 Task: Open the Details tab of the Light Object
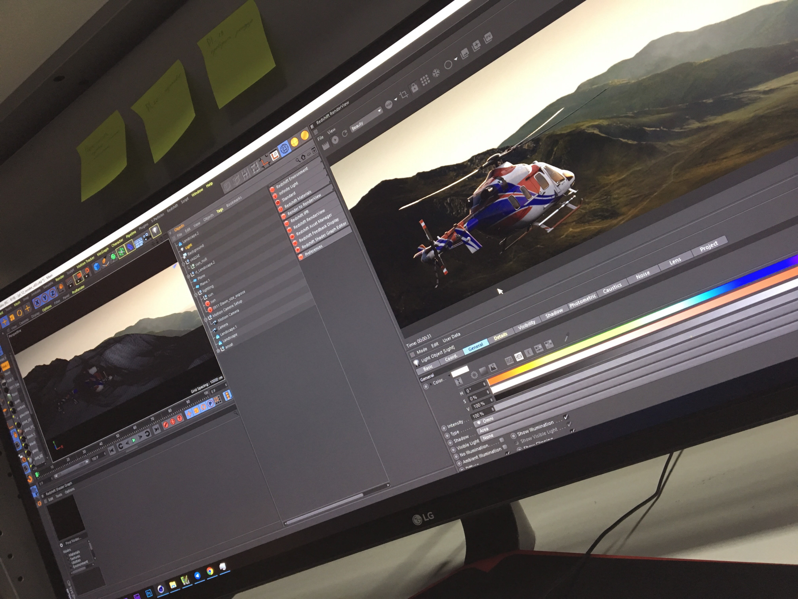(500, 336)
